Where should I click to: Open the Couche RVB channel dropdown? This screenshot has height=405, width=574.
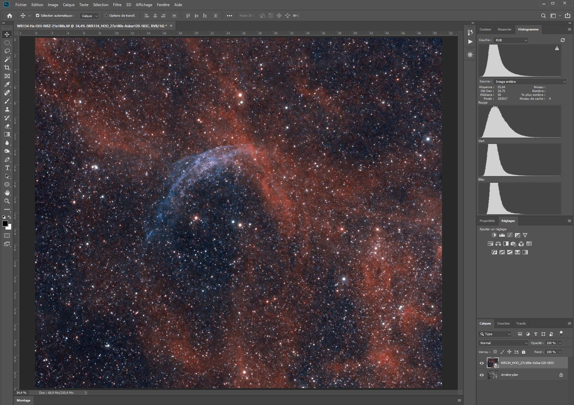pos(510,40)
